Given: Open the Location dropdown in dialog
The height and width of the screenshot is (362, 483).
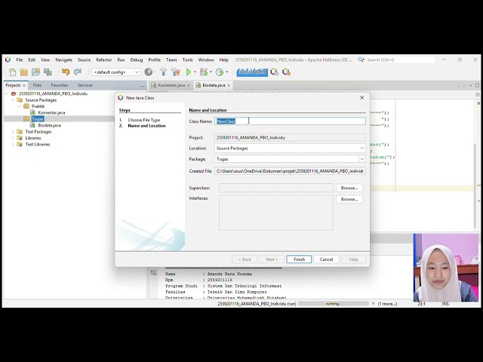Looking at the screenshot, I should [x=362, y=148].
